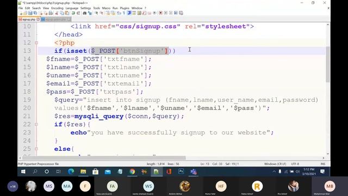Click the Redo arrow icon

tap(78, 13)
